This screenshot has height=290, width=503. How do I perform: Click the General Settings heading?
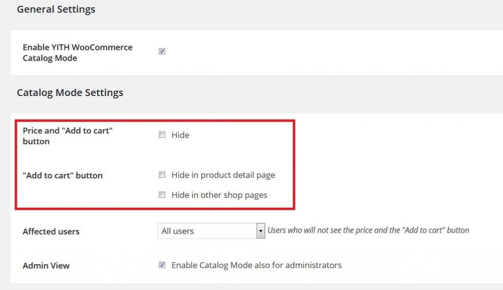pyautogui.click(x=56, y=9)
